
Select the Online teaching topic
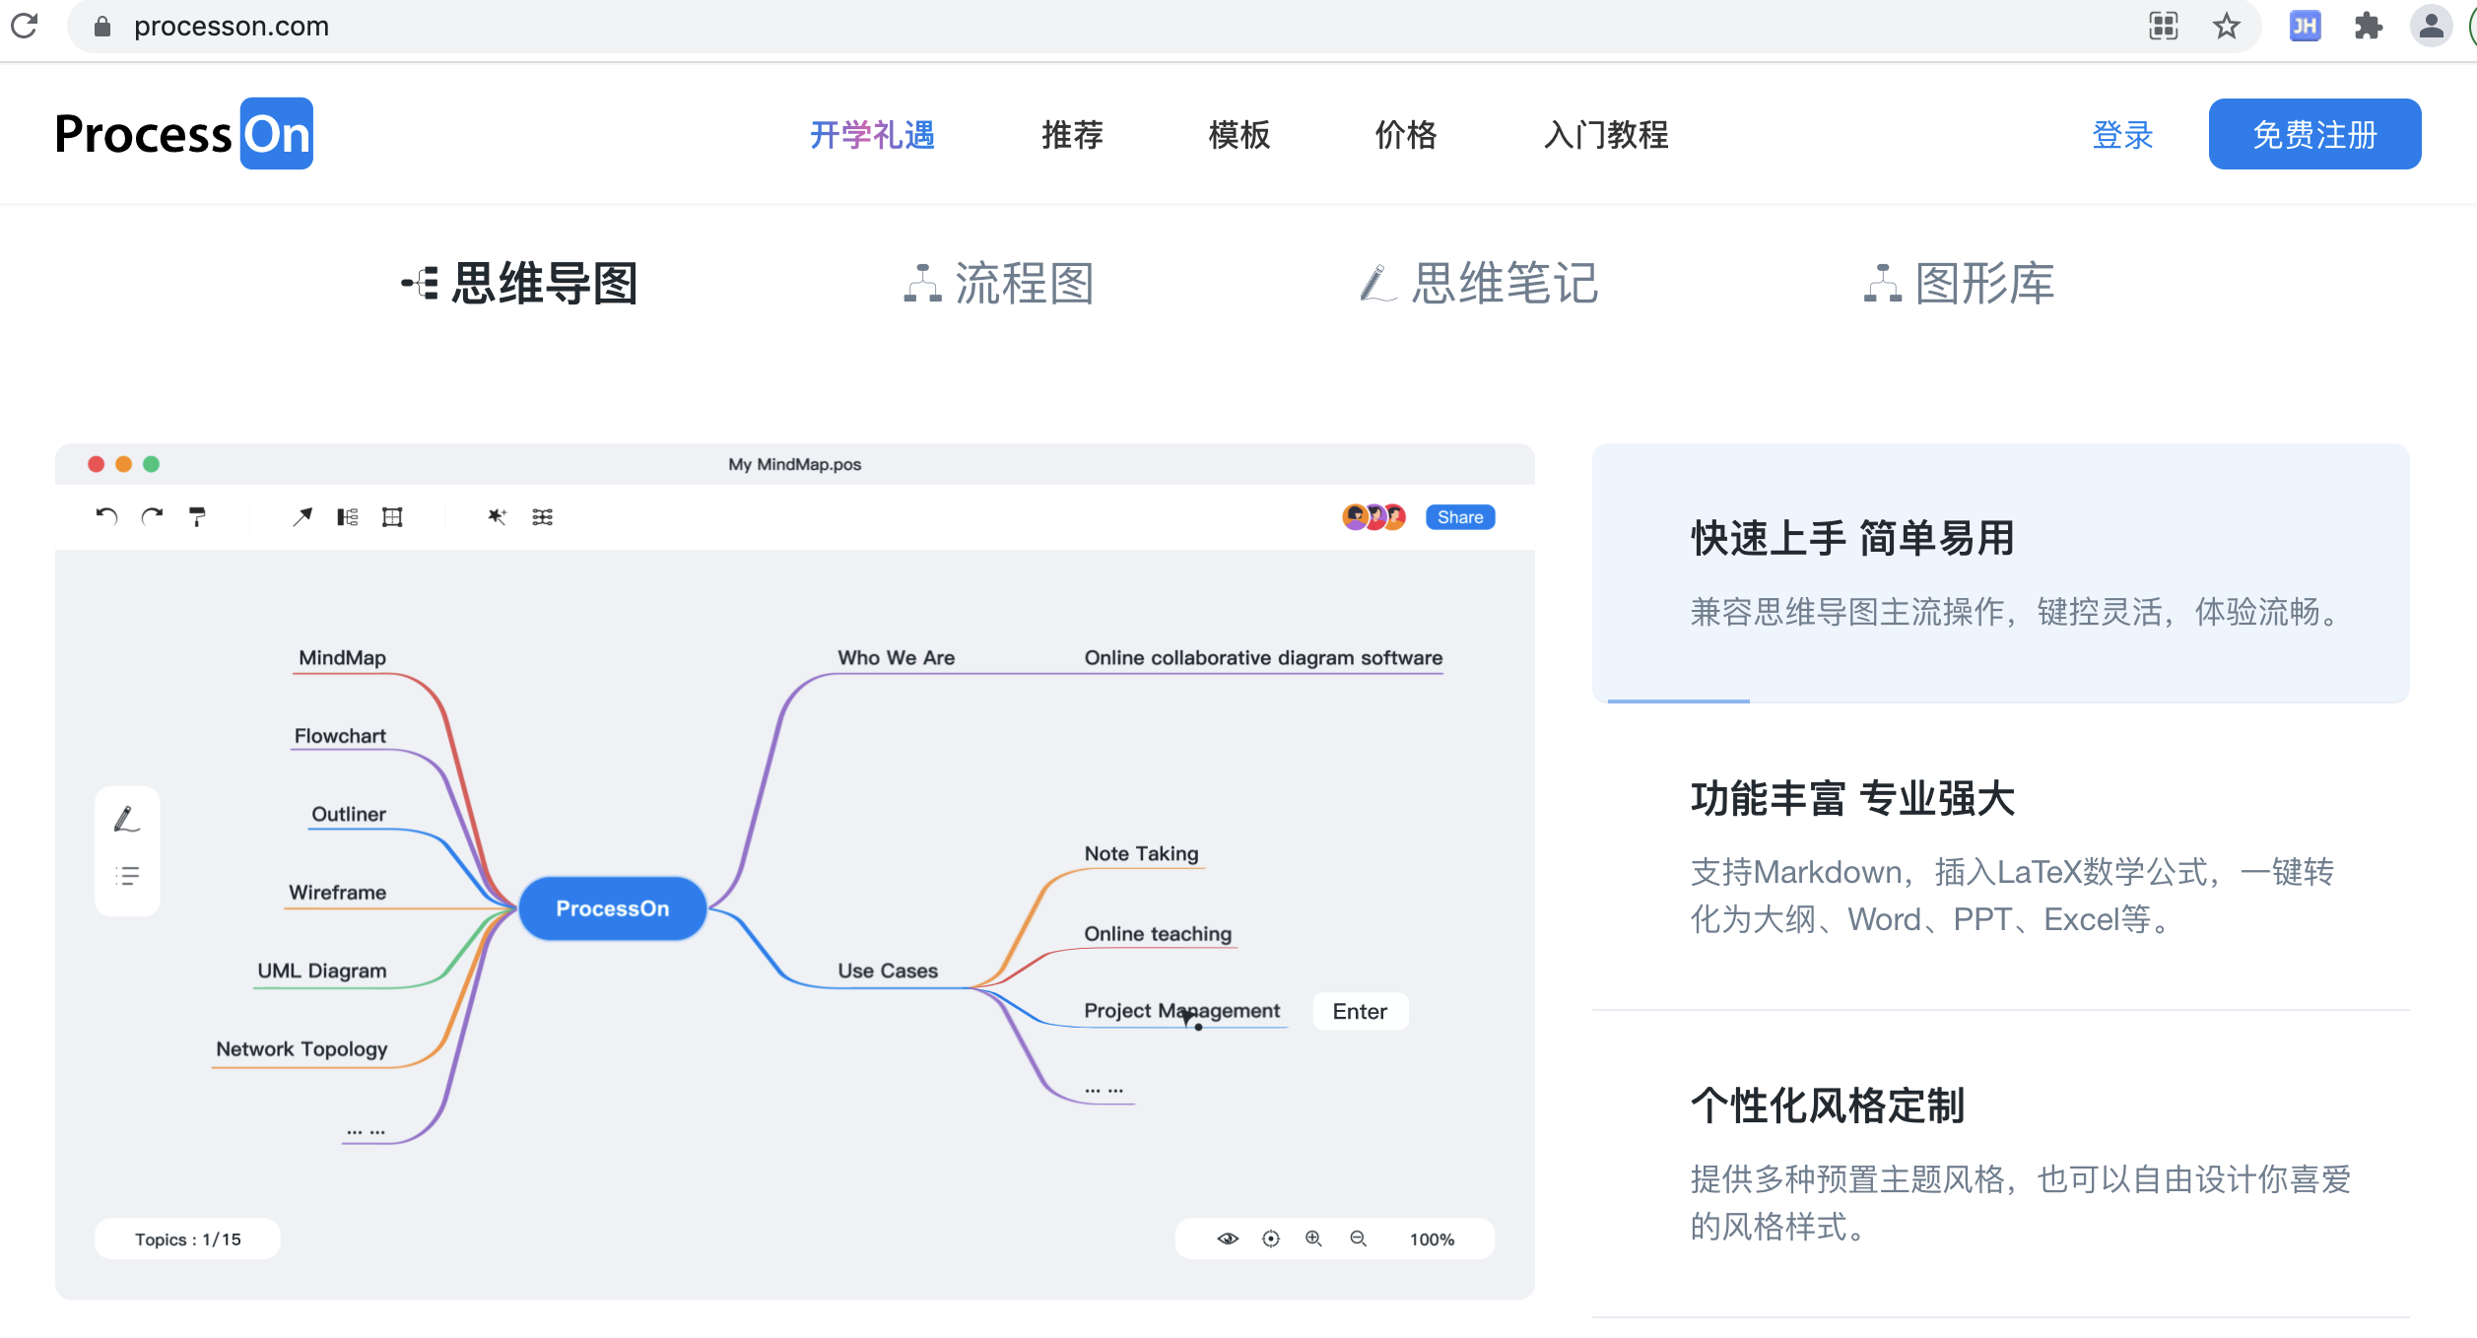[1158, 933]
